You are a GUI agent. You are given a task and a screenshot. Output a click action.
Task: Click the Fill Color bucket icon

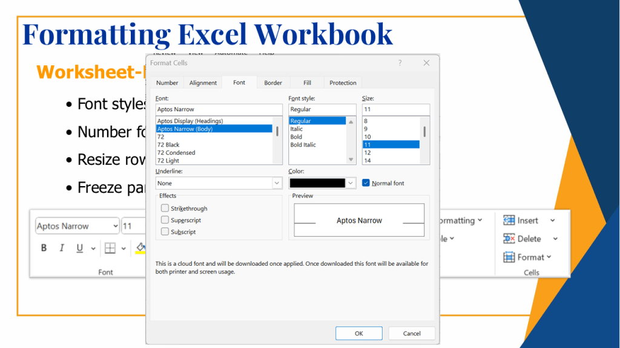[140, 248]
